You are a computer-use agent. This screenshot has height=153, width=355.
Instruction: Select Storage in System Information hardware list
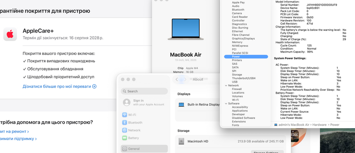click(x=237, y=75)
